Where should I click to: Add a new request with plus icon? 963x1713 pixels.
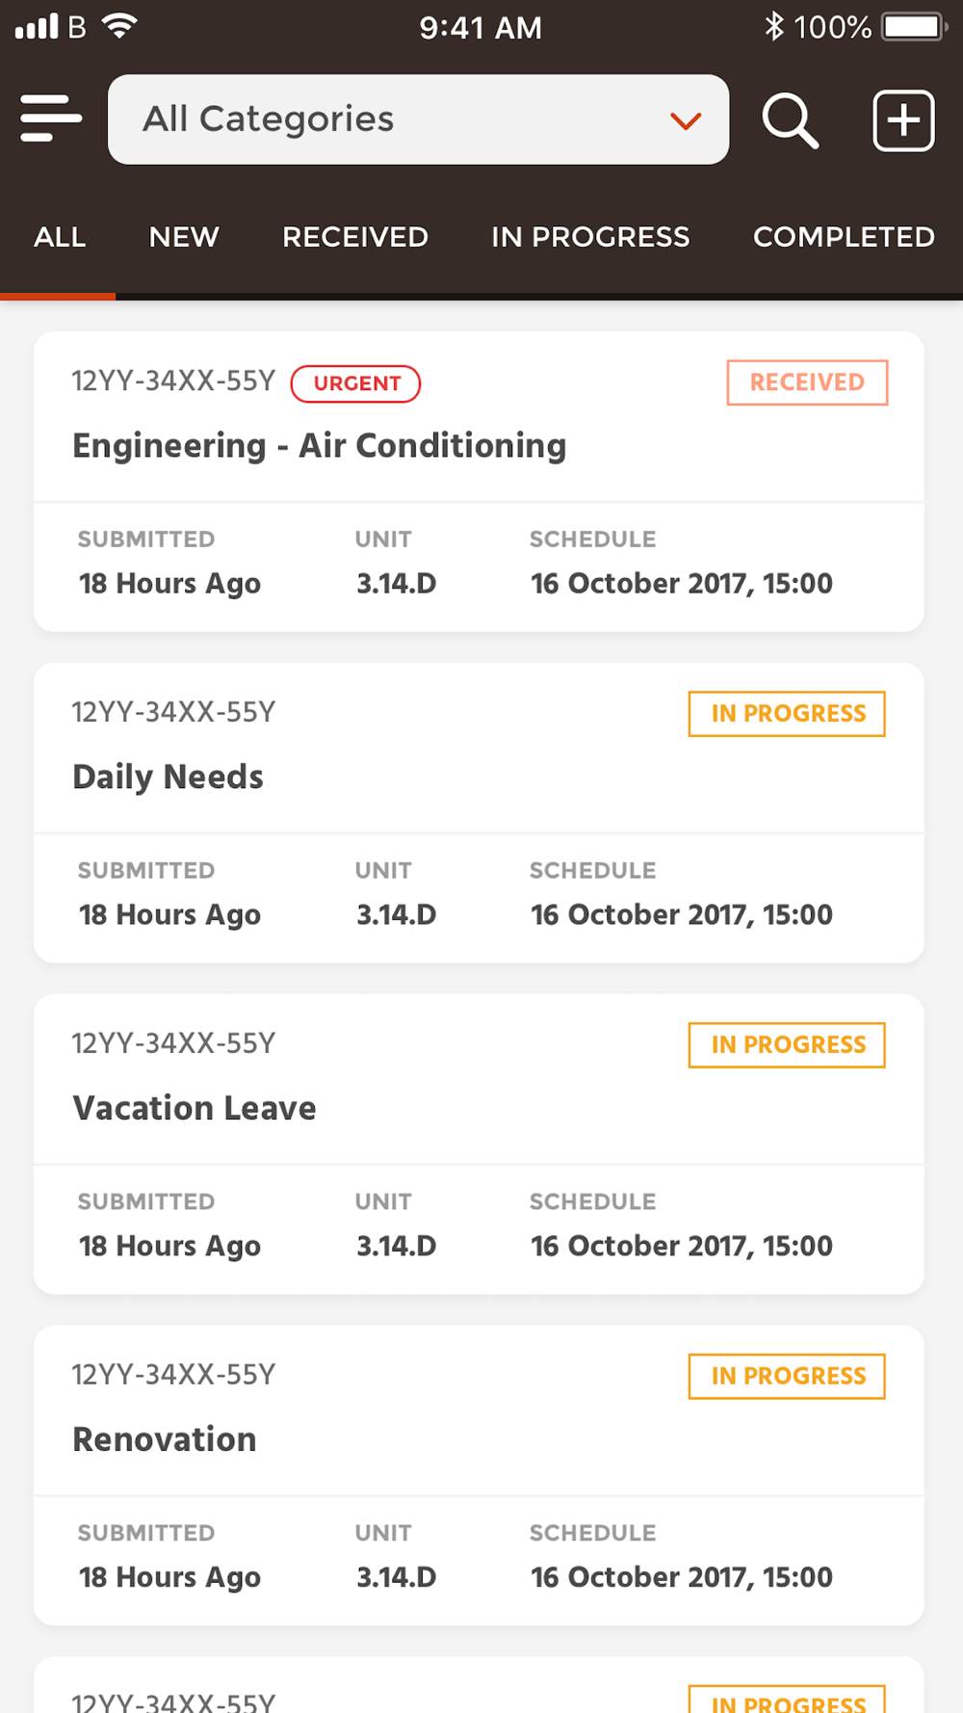tap(903, 120)
